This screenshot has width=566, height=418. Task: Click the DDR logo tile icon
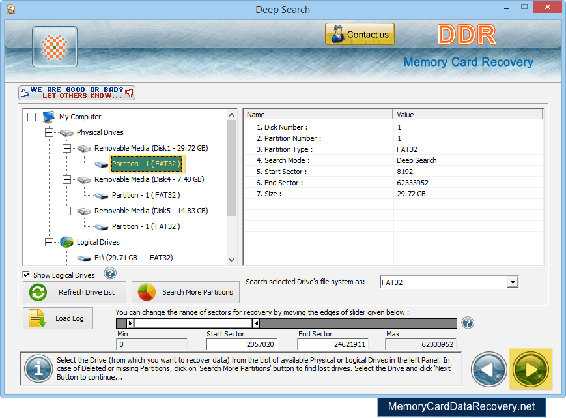[x=55, y=46]
